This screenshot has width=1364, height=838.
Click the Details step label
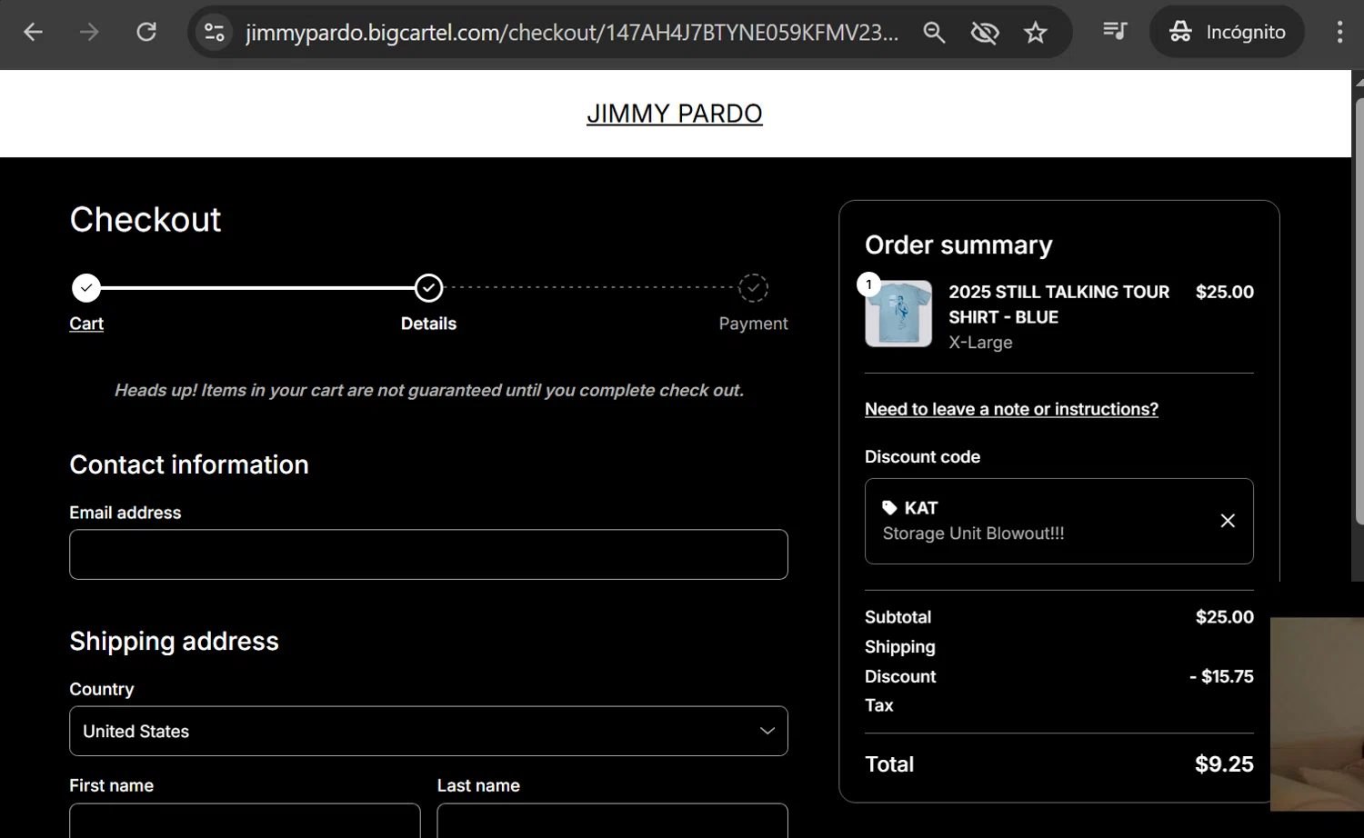click(x=429, y=324)
